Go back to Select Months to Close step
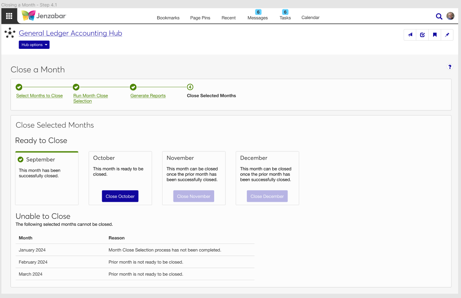The image size is (461, 298). pyautogui.click(x=40, y=96)
